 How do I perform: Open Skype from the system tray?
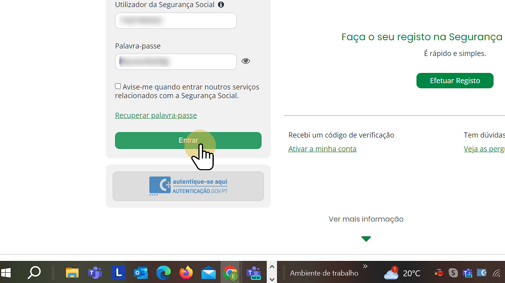[x=453, y=272]
